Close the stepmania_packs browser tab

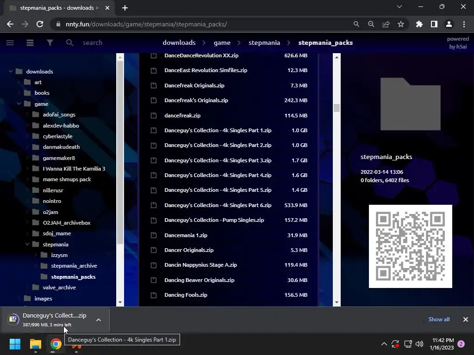pyautogui.click(x=107, y=8)
